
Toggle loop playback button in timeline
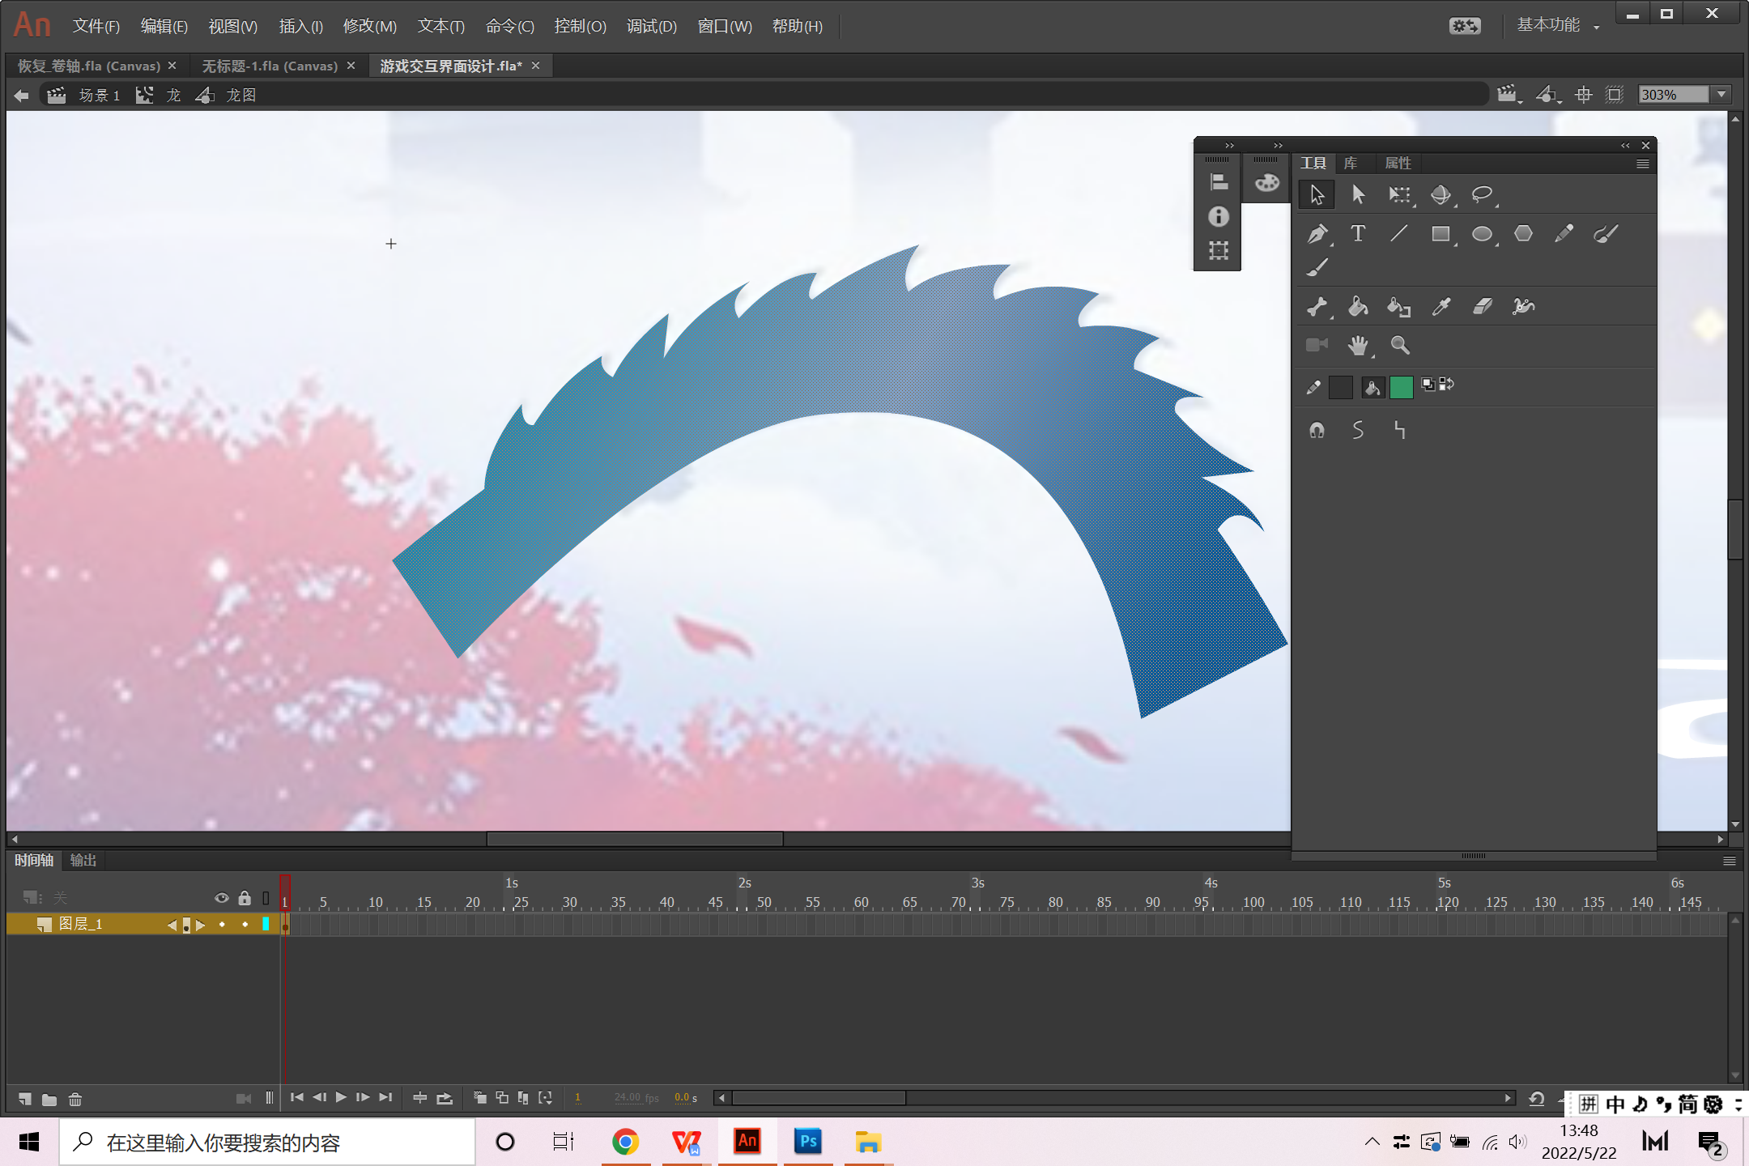pyautogui.click(x=445, y=1098)
